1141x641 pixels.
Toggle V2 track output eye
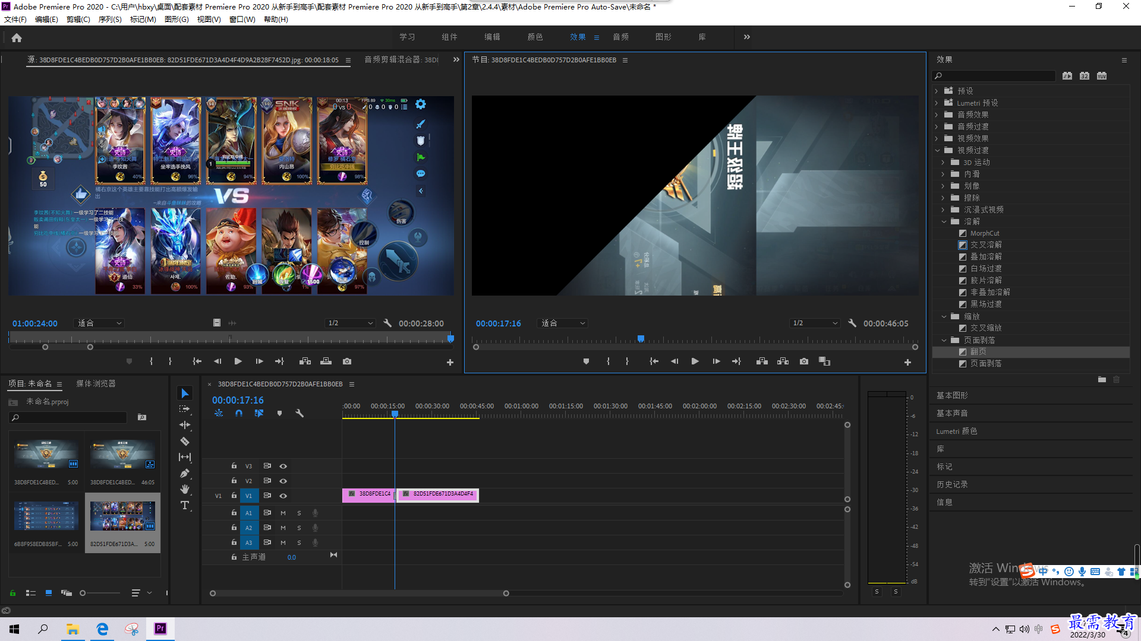click(283, 481)
